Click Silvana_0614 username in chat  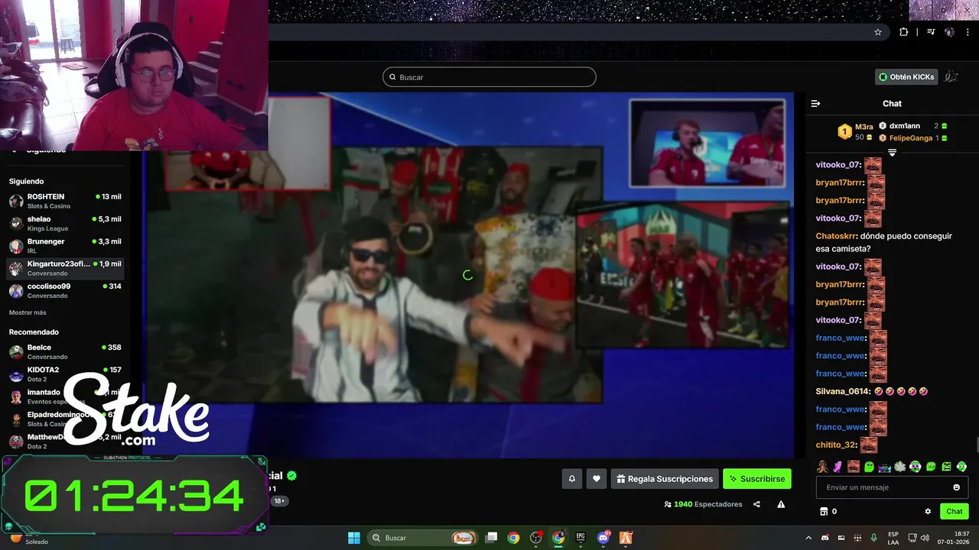pyautogui.click(x=843, y=391)
